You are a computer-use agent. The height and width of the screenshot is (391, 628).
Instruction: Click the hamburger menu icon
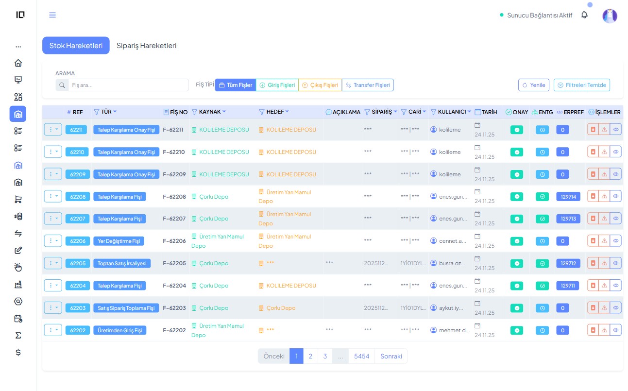click(52, 15)
